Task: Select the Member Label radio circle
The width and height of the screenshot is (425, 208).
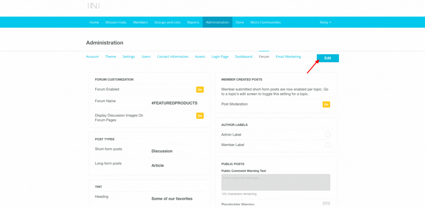Action: [x=328, y=145]
